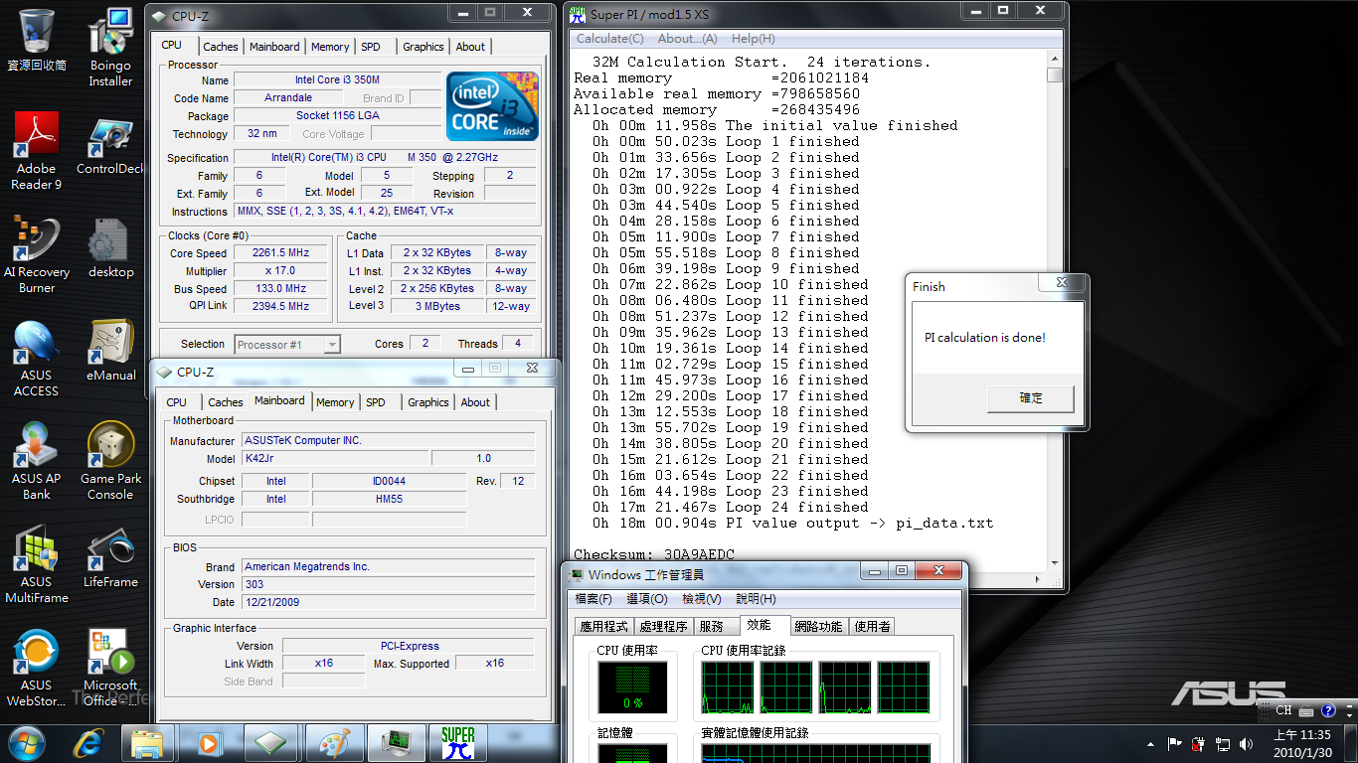This screenshot has height=763, width=1358.
Task: Open Microsoft Office desktop shortcut
Action: pos(110,668)
